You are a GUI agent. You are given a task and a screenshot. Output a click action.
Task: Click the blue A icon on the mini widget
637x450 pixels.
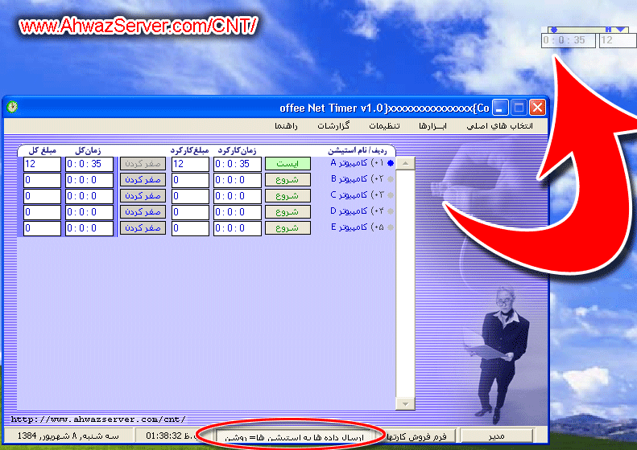coord(608,30)
